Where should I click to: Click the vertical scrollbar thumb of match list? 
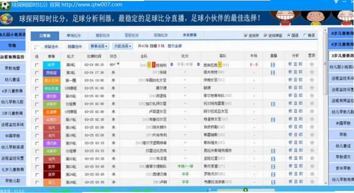pyautogui.click(x=325, y=64)
